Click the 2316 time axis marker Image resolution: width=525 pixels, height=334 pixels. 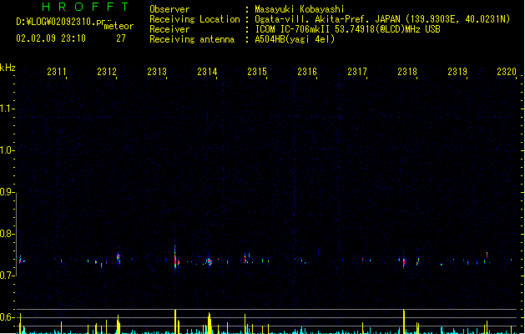307,71
